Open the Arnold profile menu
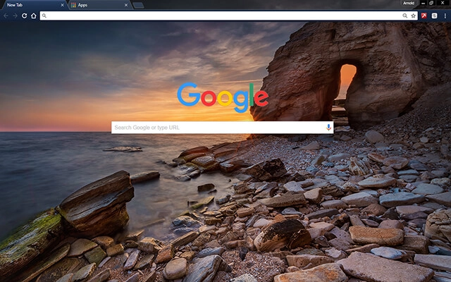The image size is (451, 282). pos(409,3)
